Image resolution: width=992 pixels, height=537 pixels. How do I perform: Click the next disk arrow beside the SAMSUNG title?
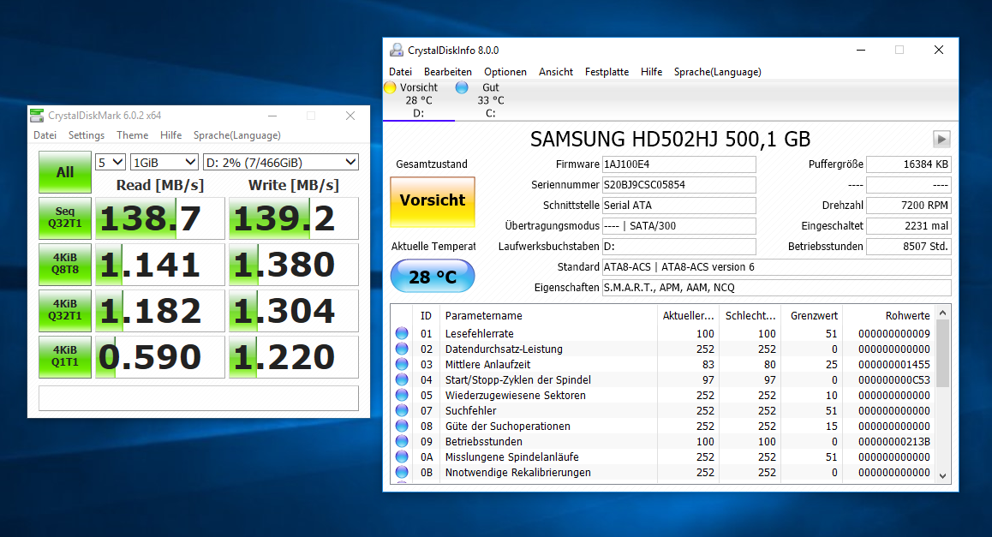coord(941,139)
